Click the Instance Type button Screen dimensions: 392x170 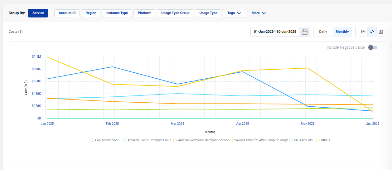click(117, 13)
